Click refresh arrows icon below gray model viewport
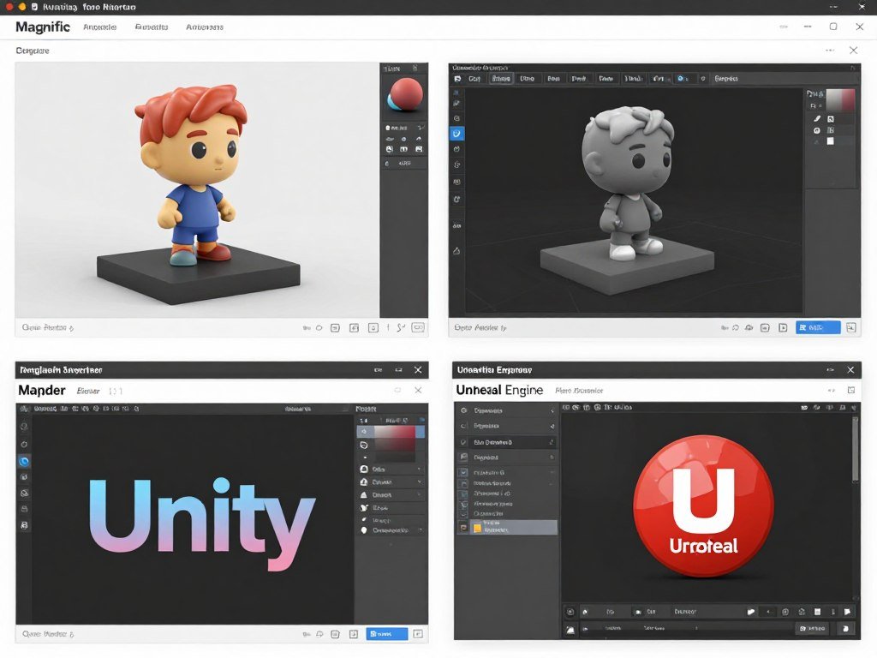The width and height of the screenshot is (877, 658). (x=736, y=328)
